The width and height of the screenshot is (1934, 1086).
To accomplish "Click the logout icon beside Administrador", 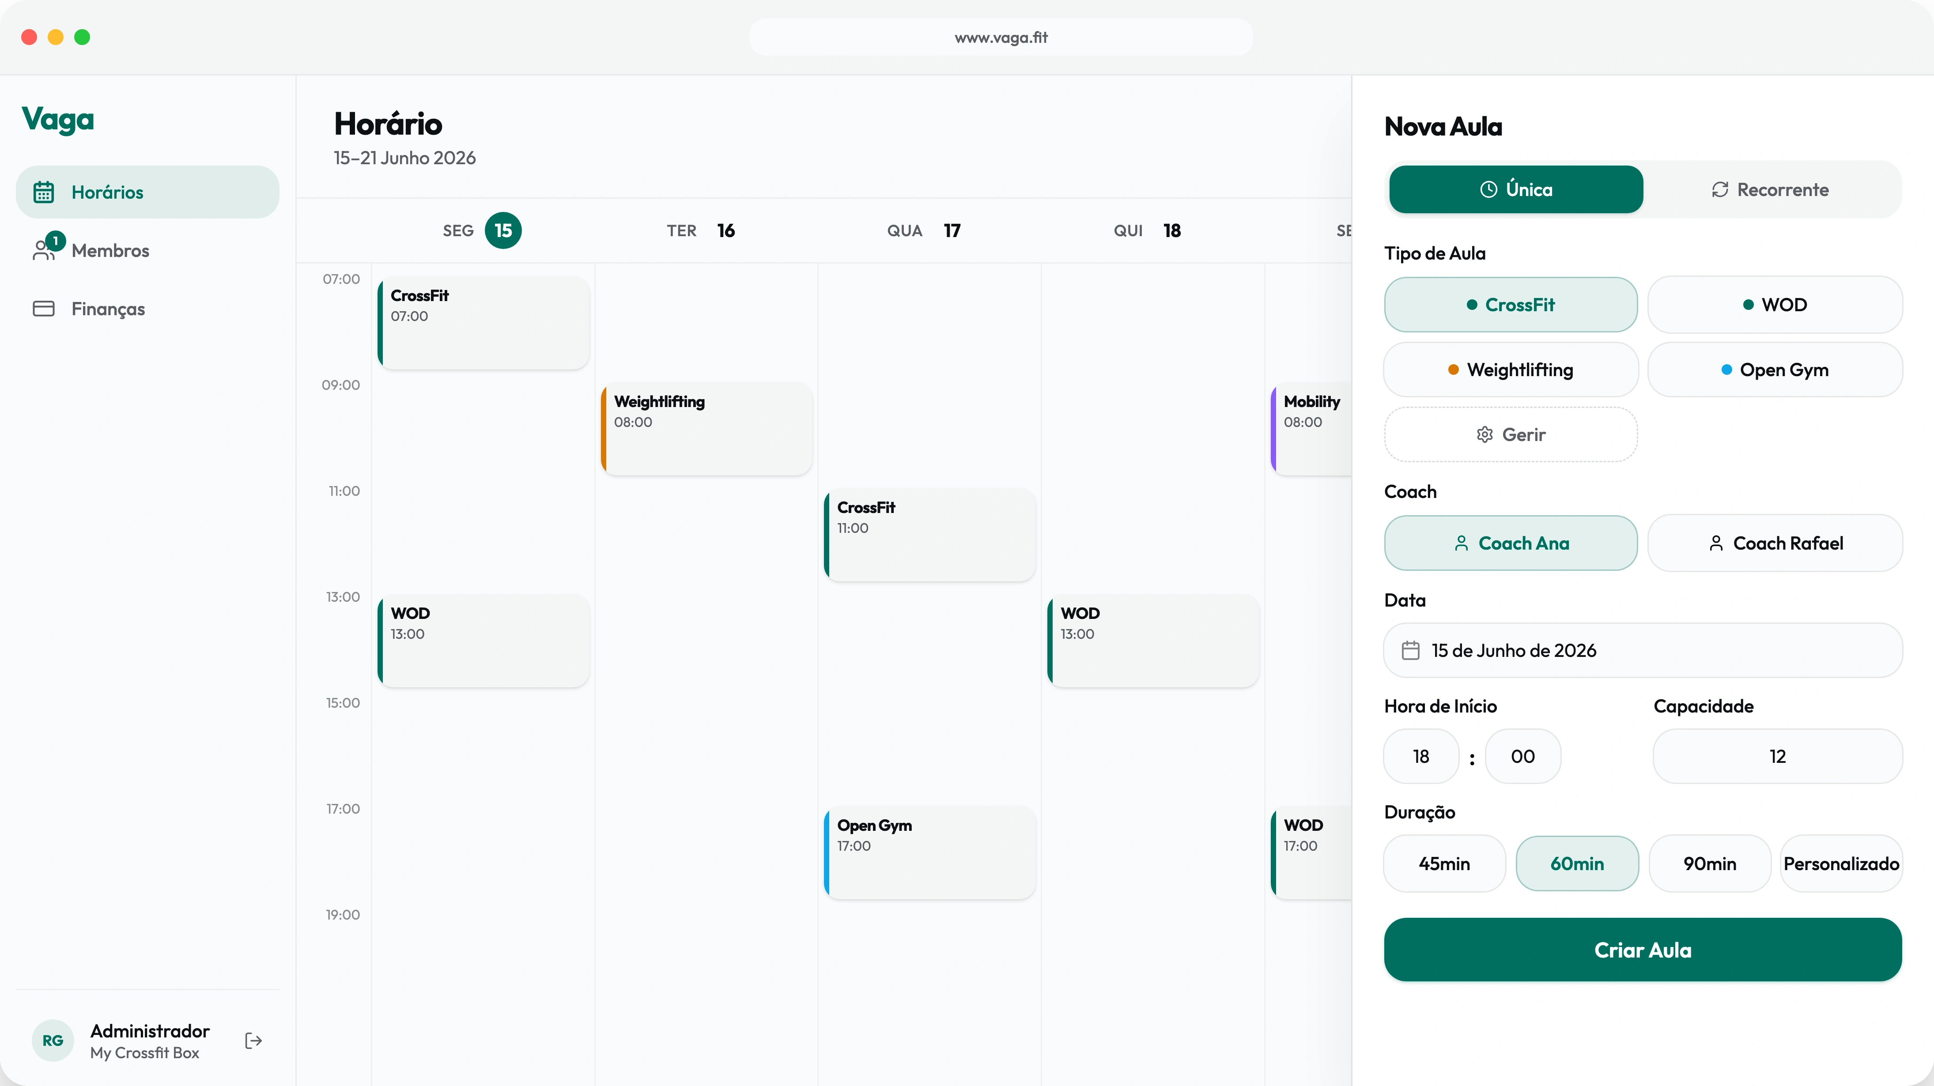I will tap(254, 1040).
